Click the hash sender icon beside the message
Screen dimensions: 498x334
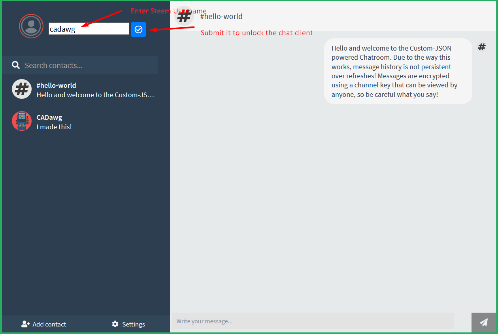click(482, 47)
